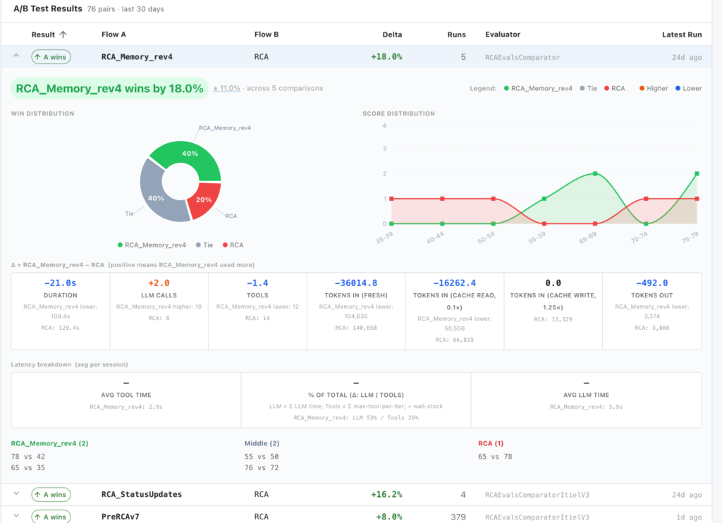
Task: Expand the RCA_StatusUpdates row chevron
Action: point(16,493)
